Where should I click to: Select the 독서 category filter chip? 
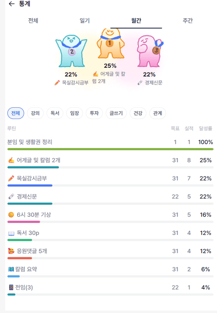(55, 113)
